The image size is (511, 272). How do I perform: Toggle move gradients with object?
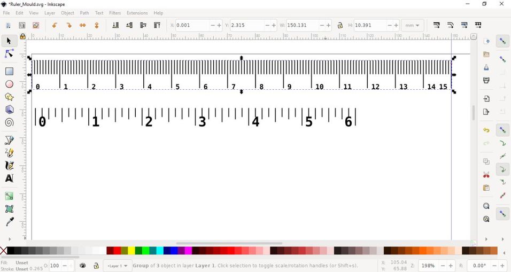[x=464, y=25]
